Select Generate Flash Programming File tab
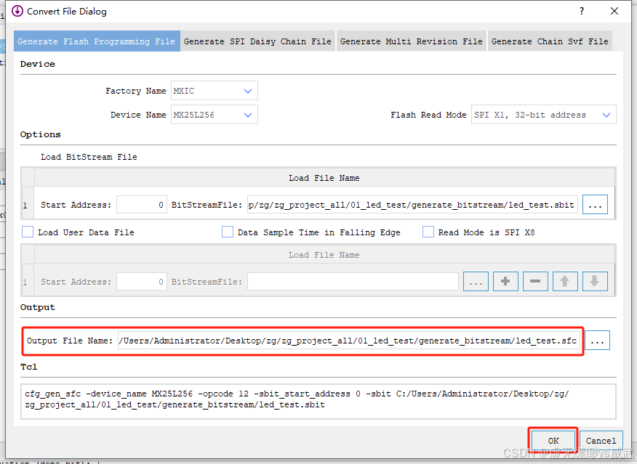This screenshot has height=464, width=637. [x=97, y=41]
